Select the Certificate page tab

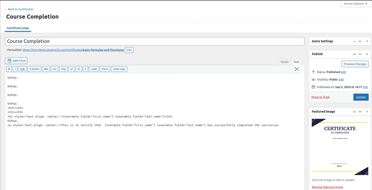(18, 28)
